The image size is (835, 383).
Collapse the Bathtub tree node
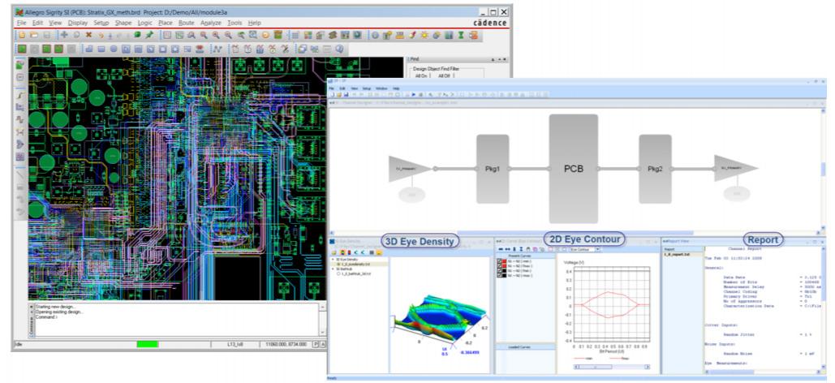pyautogui.click(x=333, y=269)
